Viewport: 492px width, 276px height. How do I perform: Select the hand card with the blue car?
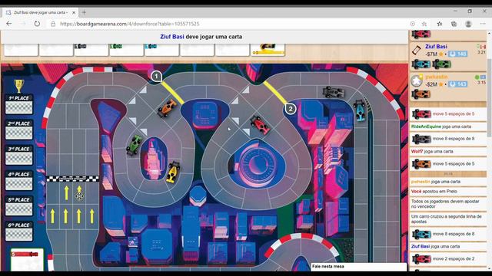click(x=161, y=50)
